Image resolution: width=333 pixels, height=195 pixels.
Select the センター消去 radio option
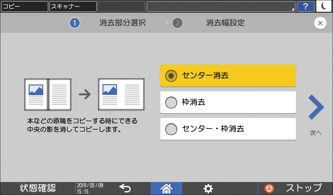point(228,75)
